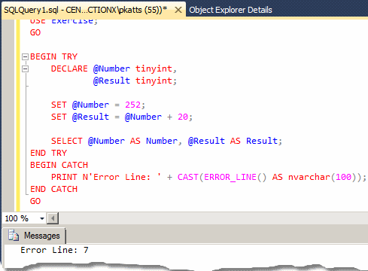Click the PRINT keyword

point(64,177)
